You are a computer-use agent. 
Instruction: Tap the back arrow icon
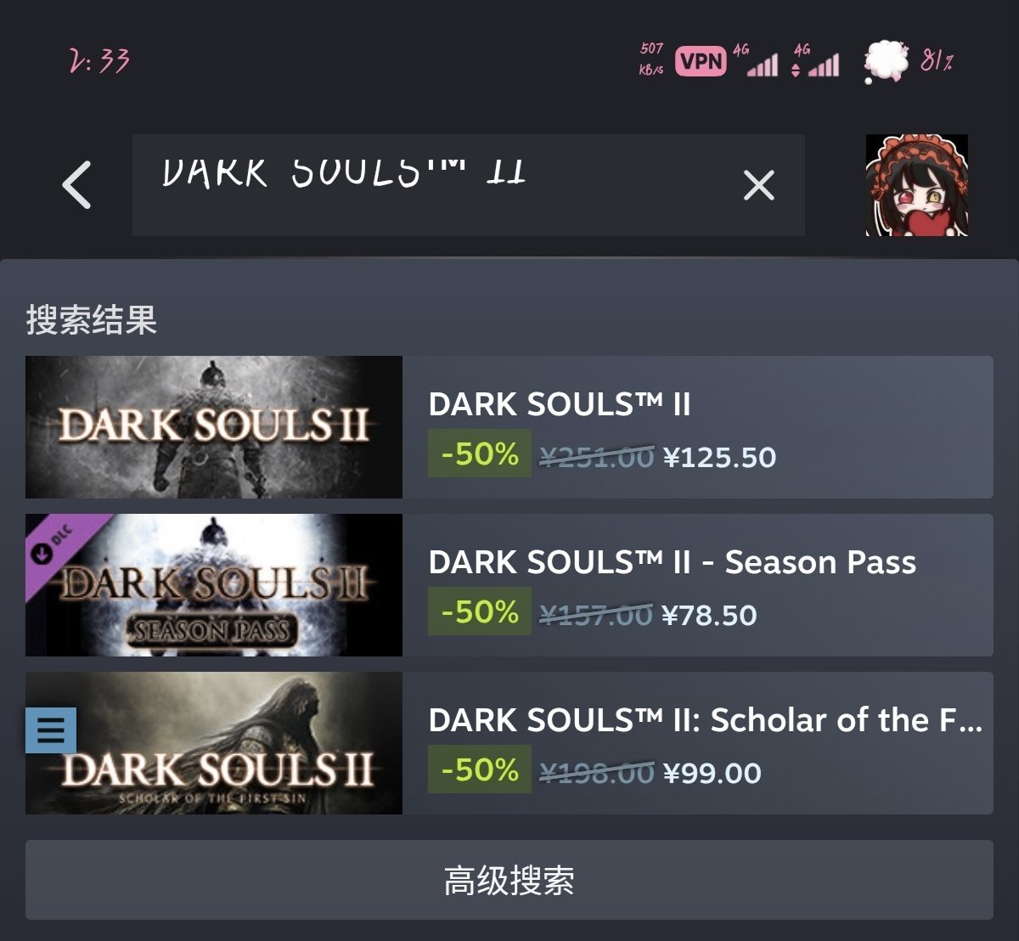[76, 184]
